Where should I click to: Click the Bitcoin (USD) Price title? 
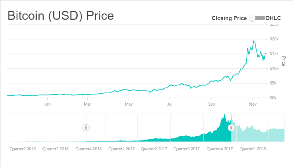tap(61, 16)
